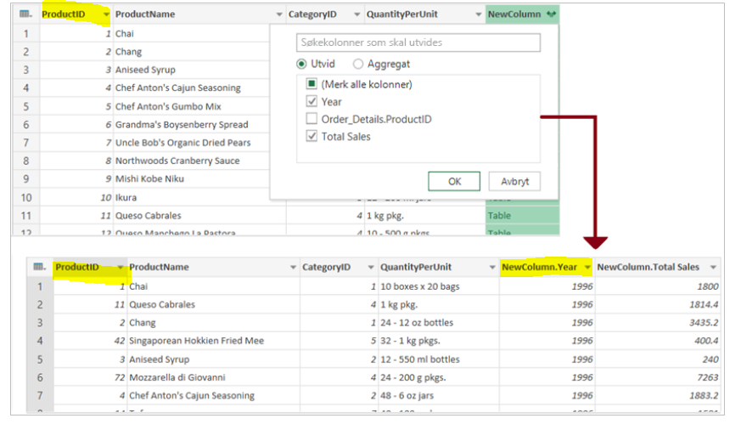Click the column search input field

coord(418,42)
